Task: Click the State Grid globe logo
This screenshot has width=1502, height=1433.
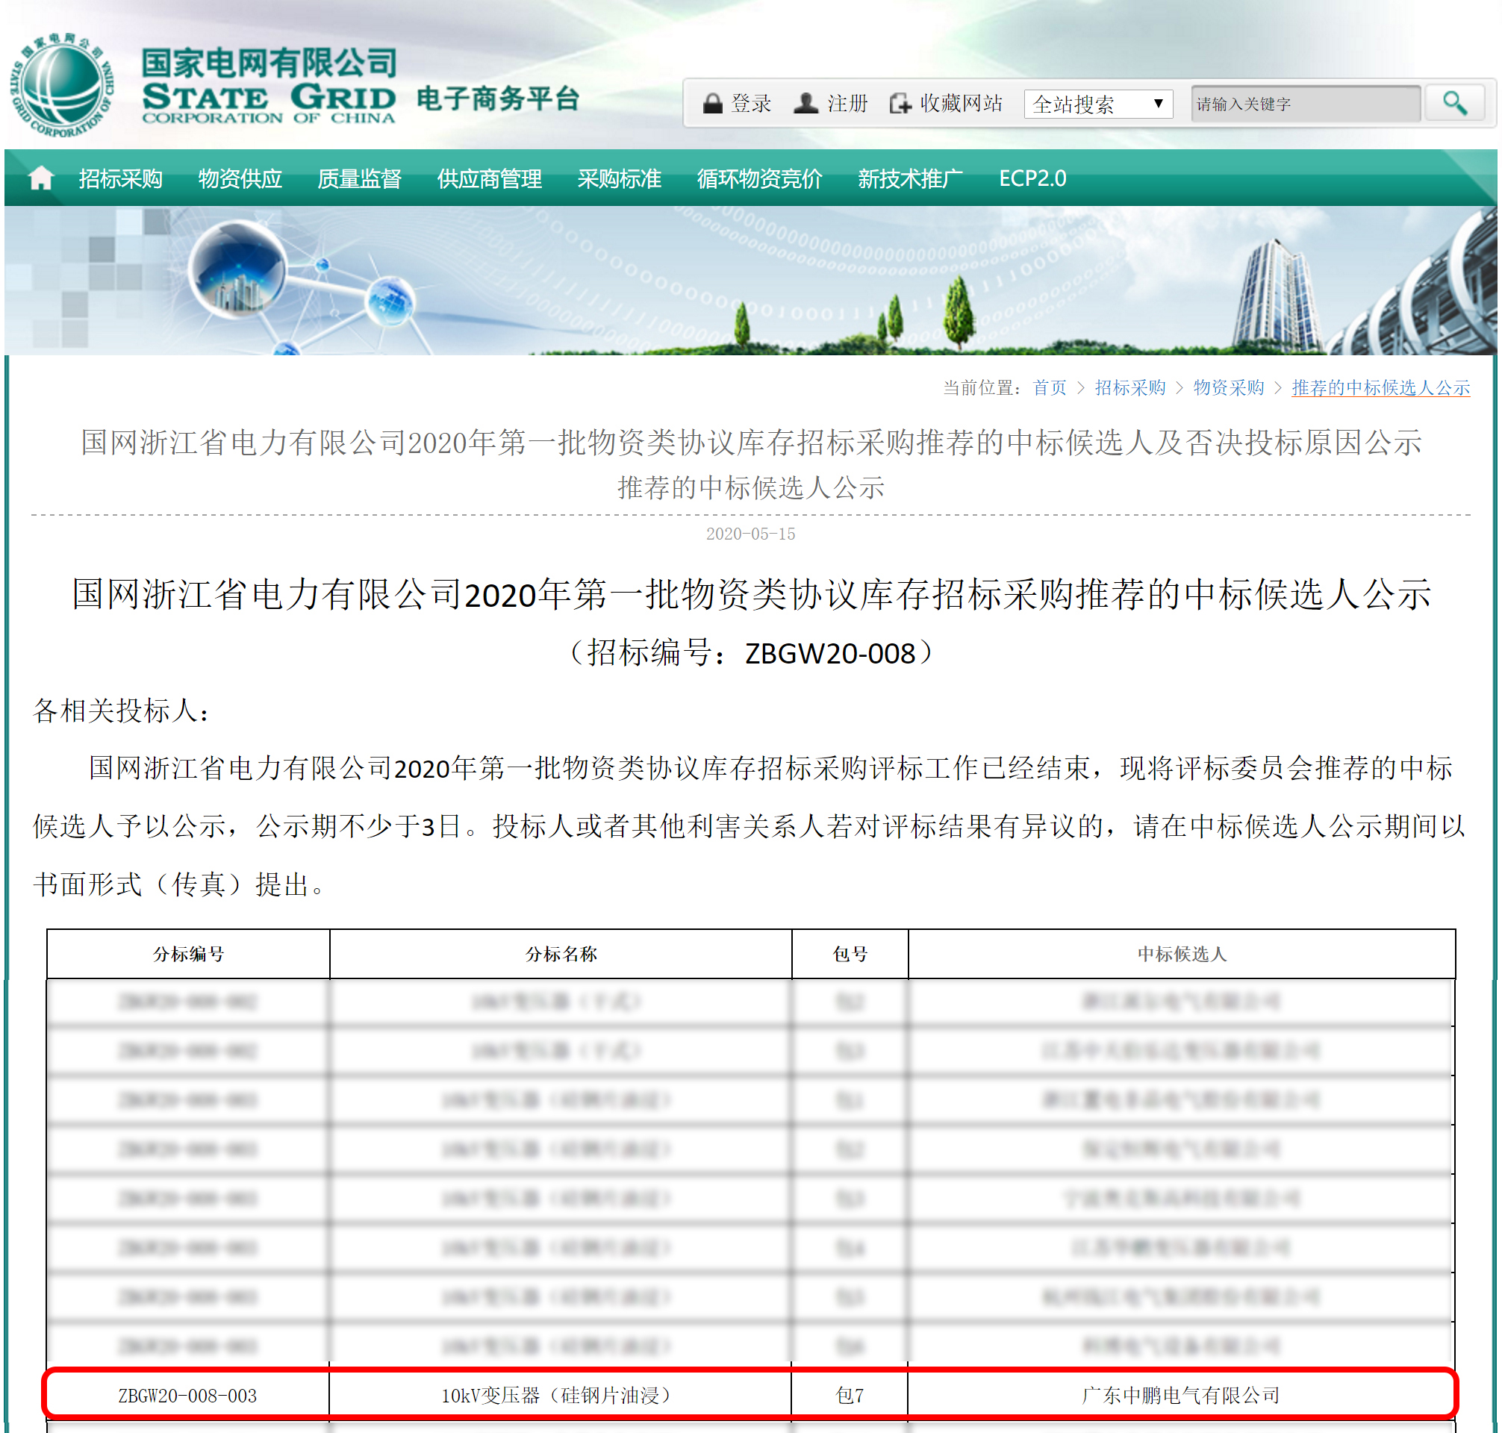Action: pos(62,85)
